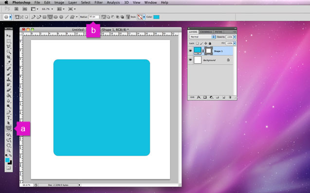Select the Pen tool in toolbox
310x193 pixels.
[x=8, y=112]
